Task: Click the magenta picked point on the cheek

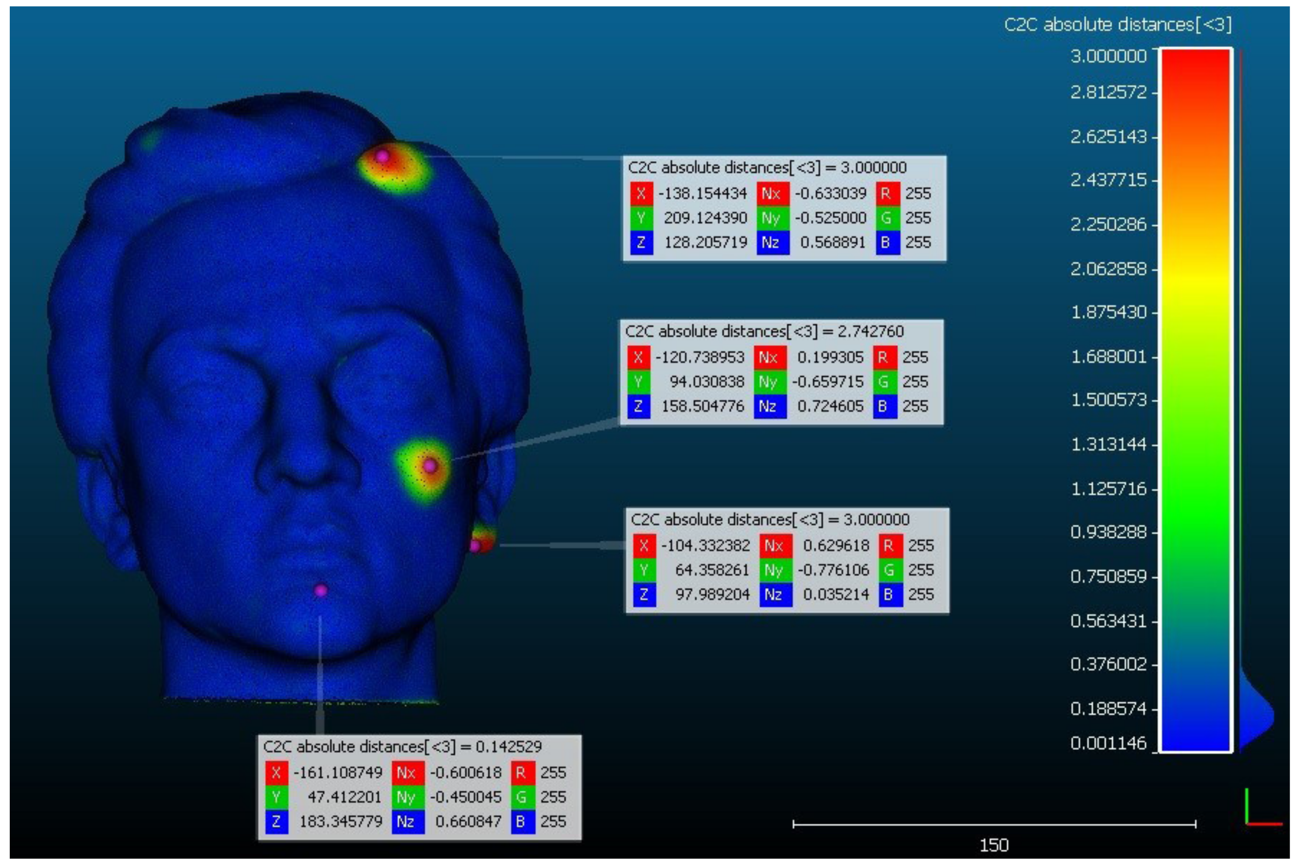Action: (430, 466)
